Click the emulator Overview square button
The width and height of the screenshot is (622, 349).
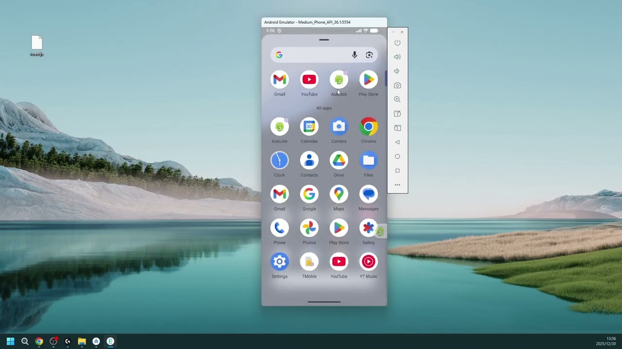click(397, 171)
